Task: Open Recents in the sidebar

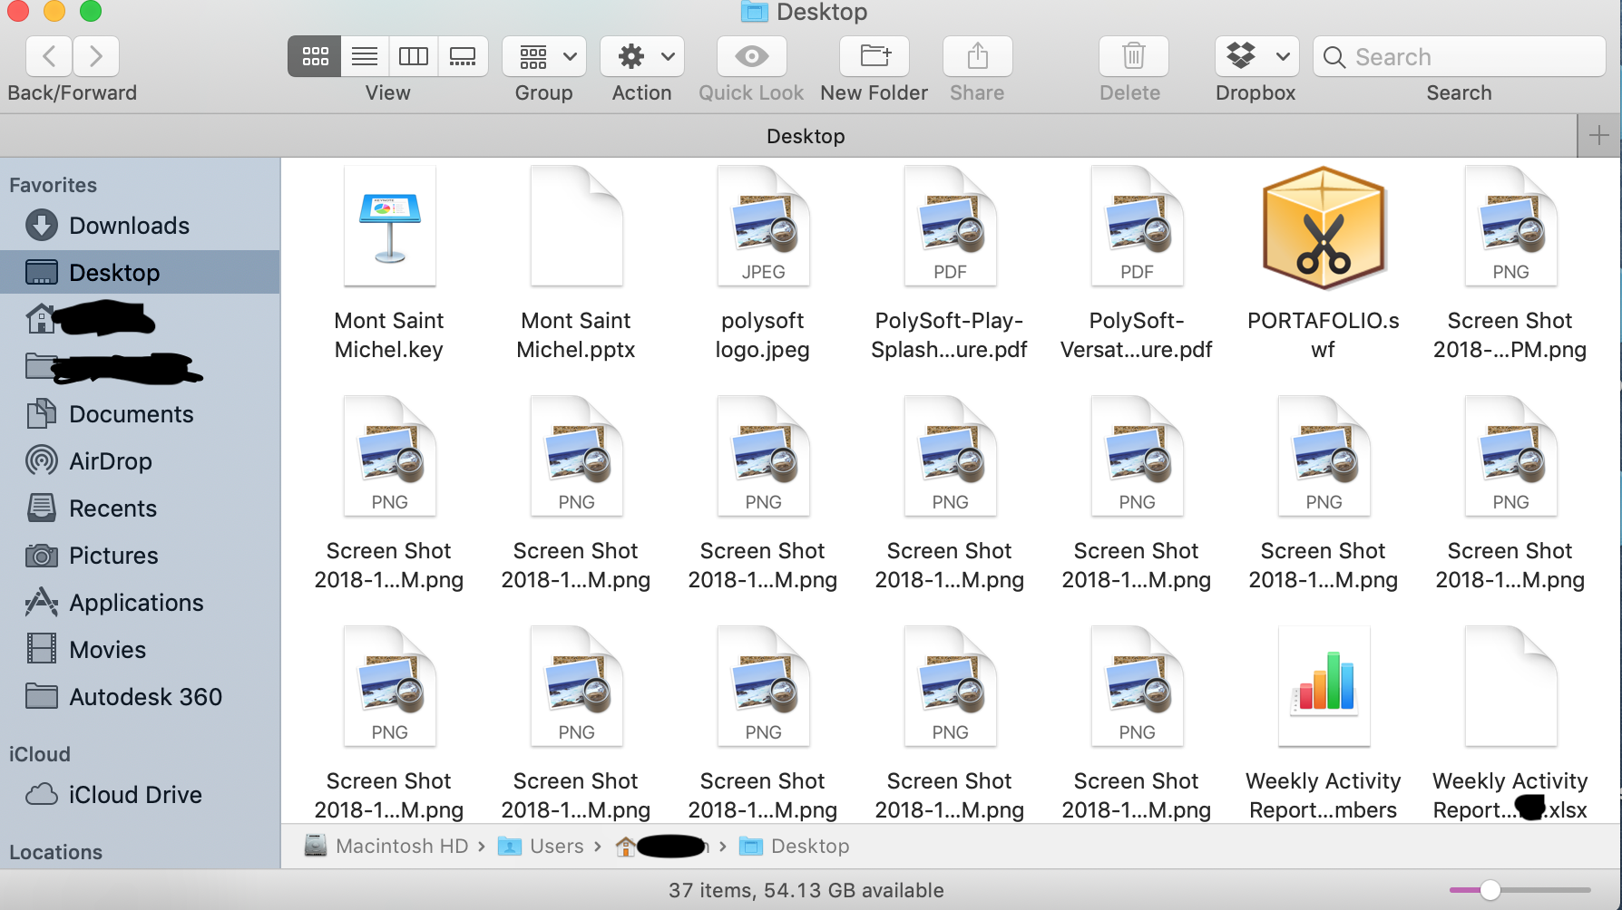Action: [x=140, y=508]
